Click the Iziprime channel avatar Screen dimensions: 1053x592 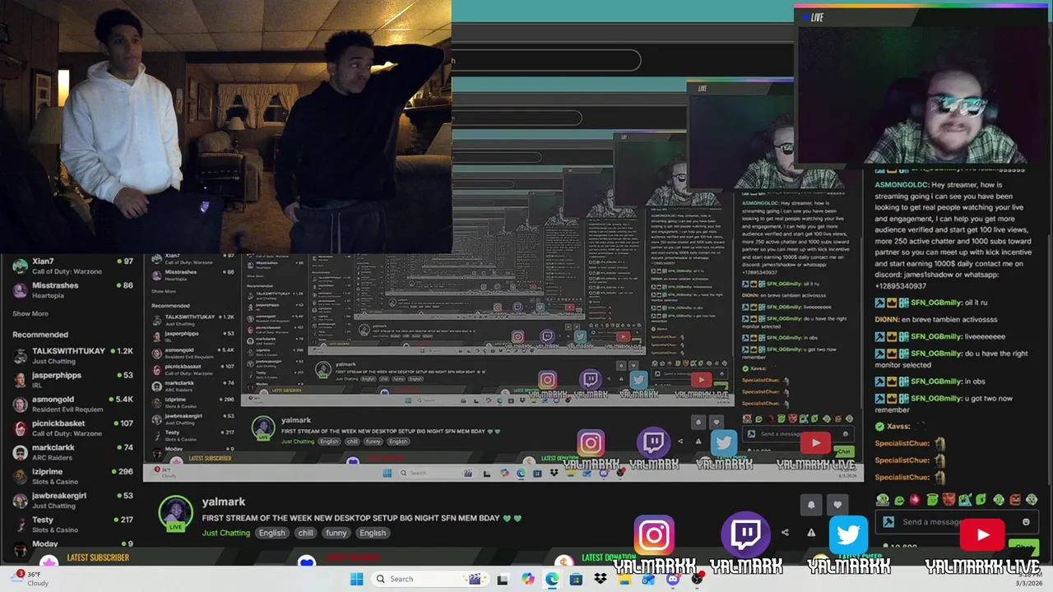tap(21, 476)
